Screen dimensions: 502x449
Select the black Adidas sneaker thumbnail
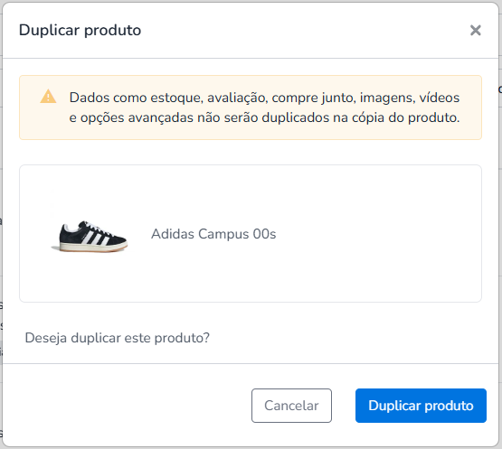pos(90,236)
